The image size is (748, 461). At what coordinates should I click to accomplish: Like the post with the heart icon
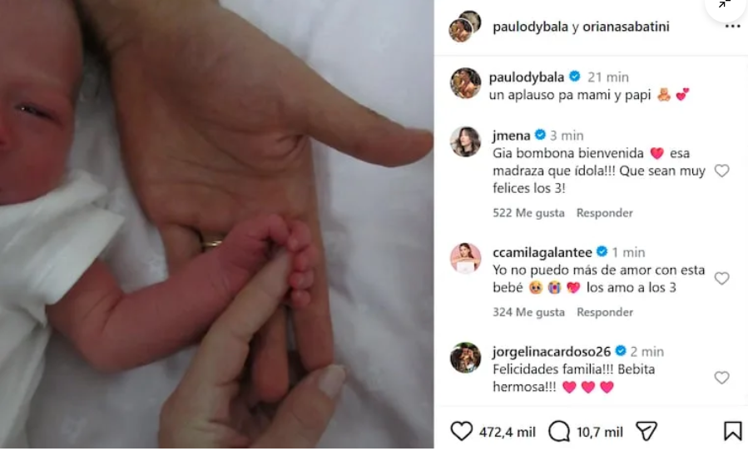click(x=461, y=431)
